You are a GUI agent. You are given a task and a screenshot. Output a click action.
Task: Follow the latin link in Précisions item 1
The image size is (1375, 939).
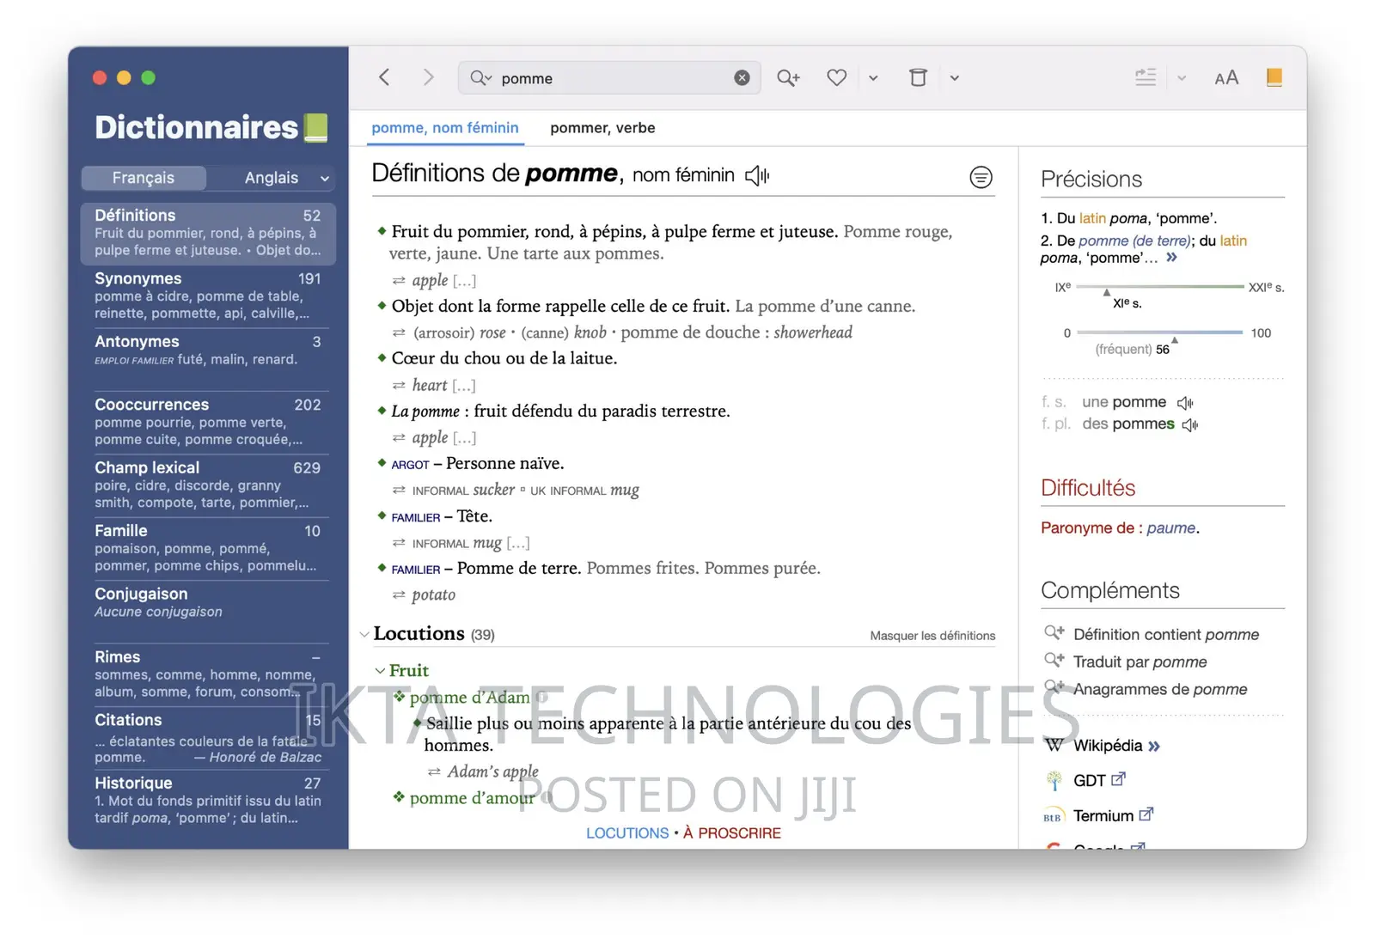1092,218
